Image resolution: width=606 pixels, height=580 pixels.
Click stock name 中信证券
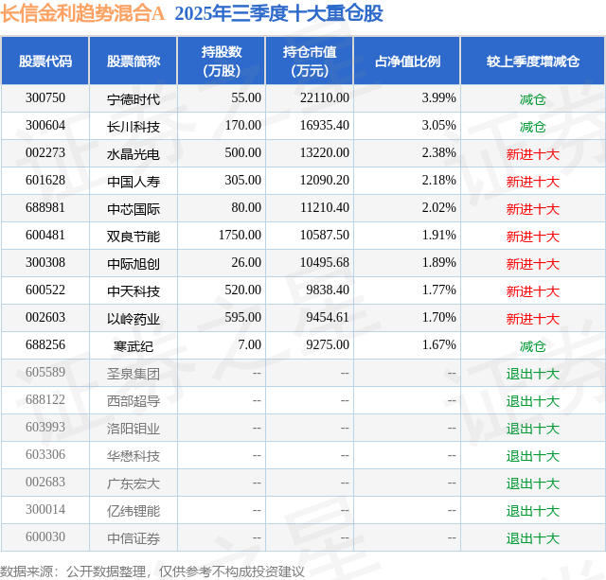134,537
